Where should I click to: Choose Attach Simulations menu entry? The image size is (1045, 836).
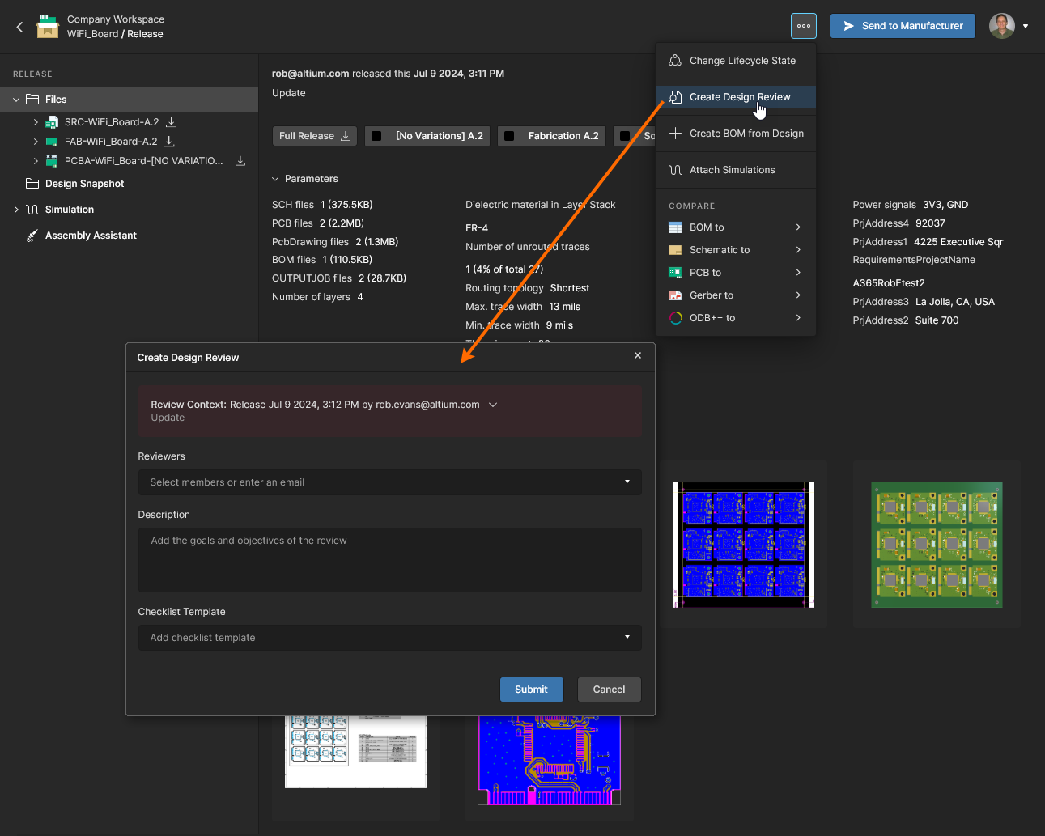coord(735,170)
